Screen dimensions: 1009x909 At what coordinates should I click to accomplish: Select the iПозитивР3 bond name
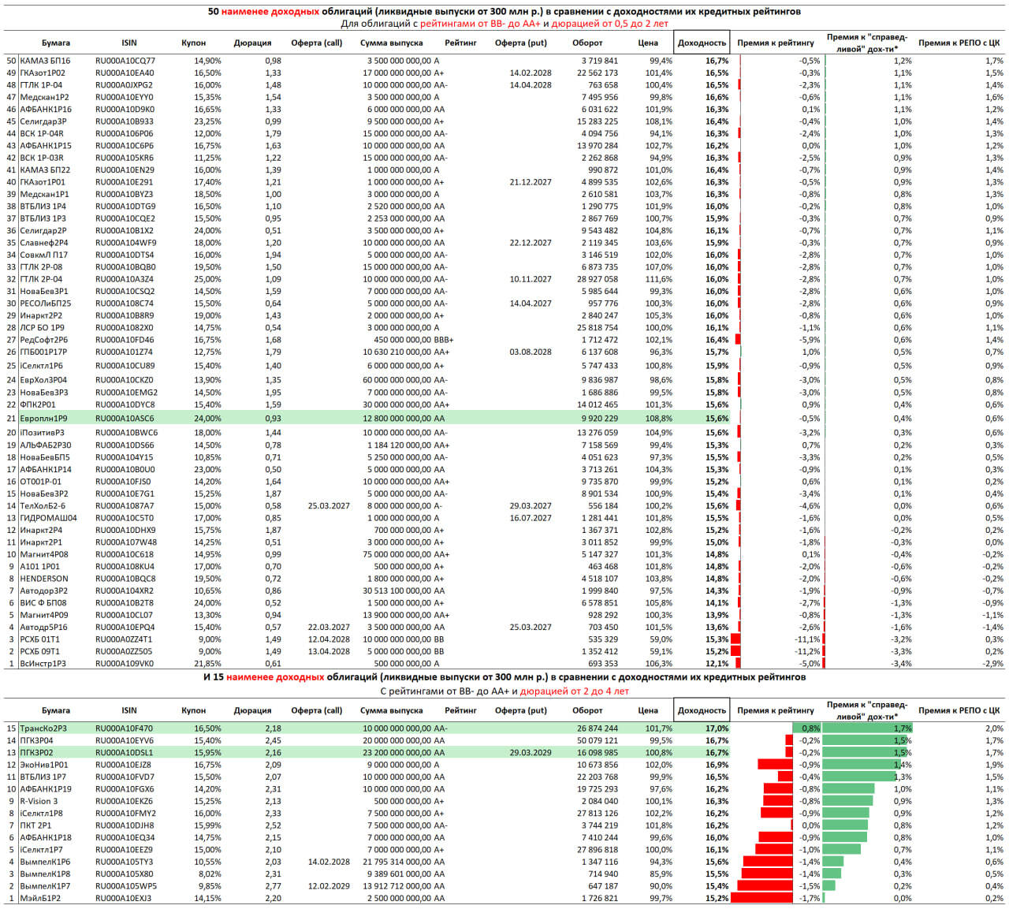pyautogui.click(x=43, y=433)
